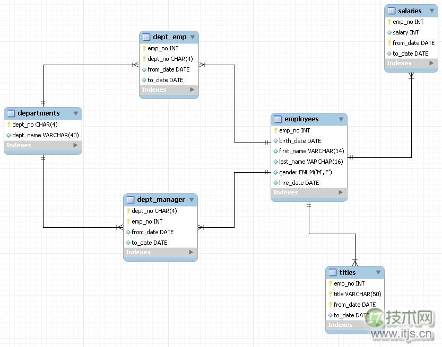Collapse the dept_manager table with header arrow

(x=192, y=200)
